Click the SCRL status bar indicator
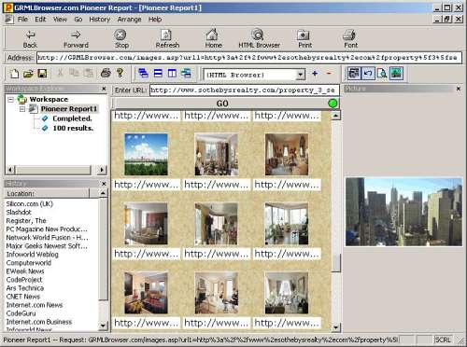This screenshot has height=347, width=467. pos(443,340)
